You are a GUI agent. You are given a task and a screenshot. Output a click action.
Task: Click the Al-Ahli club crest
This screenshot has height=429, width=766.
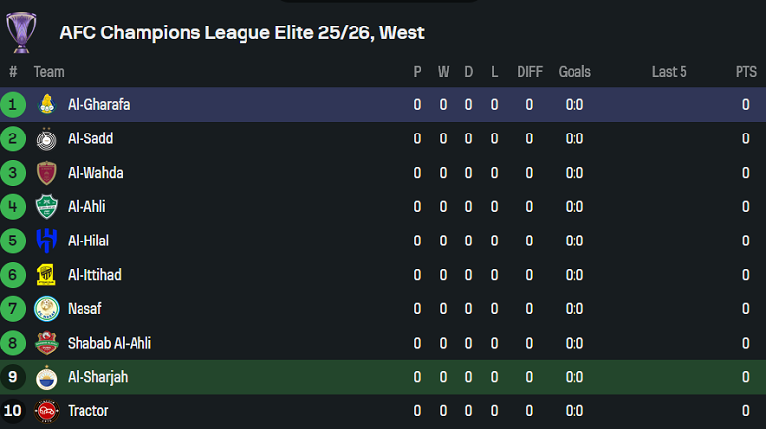pos(46,207)
